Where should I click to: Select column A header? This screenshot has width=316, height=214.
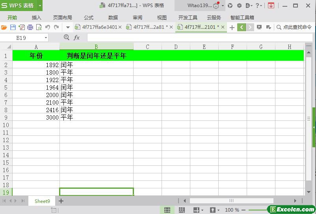36,47
